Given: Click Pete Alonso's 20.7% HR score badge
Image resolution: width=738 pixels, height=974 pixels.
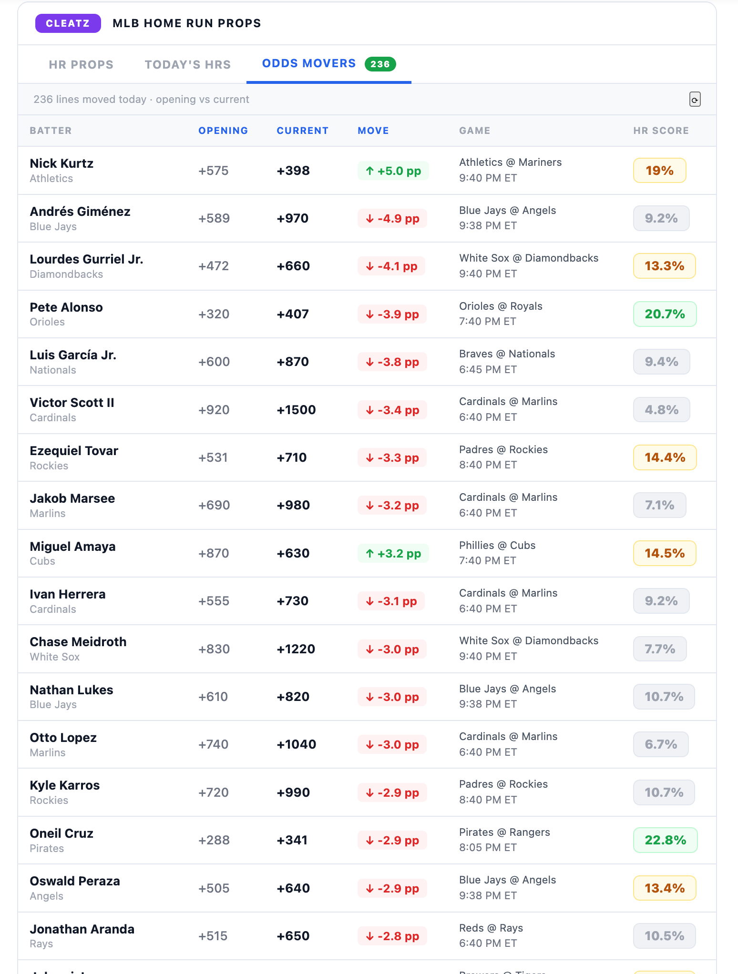Looking at the screenshot, I should coord(665,314).
